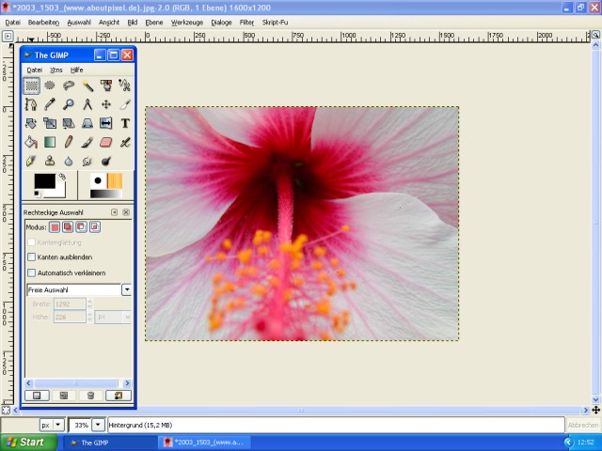Reset tool options to defaults button
602x451 pixels.
(118, 396)
